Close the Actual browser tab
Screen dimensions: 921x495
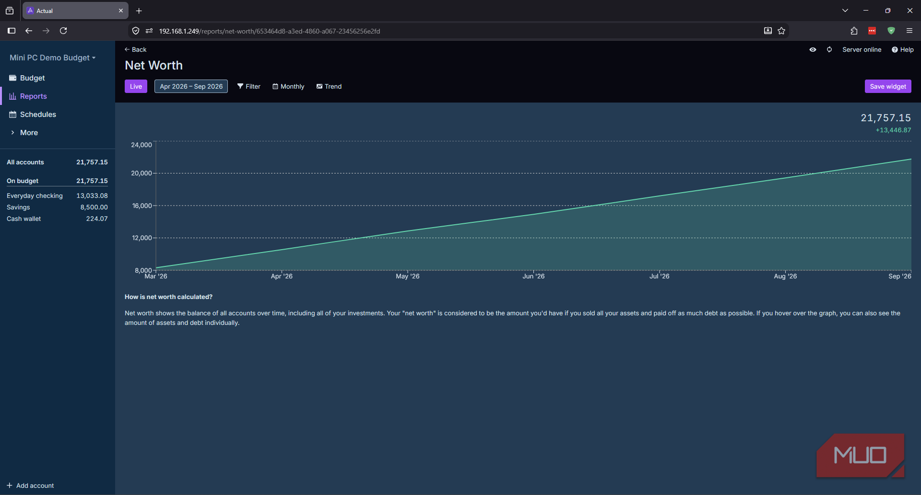tap(121, 11)
